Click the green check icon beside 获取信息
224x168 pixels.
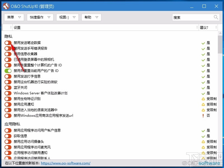(203, 136)
